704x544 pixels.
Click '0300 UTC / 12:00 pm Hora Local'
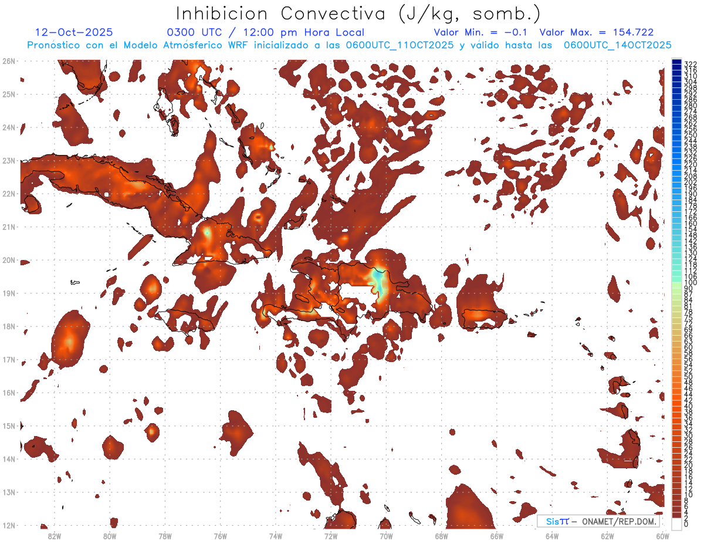click(x=266, y=33)
